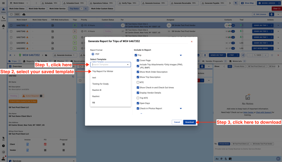
Task: Click the help question mark icon
Action: click(3, 146)
